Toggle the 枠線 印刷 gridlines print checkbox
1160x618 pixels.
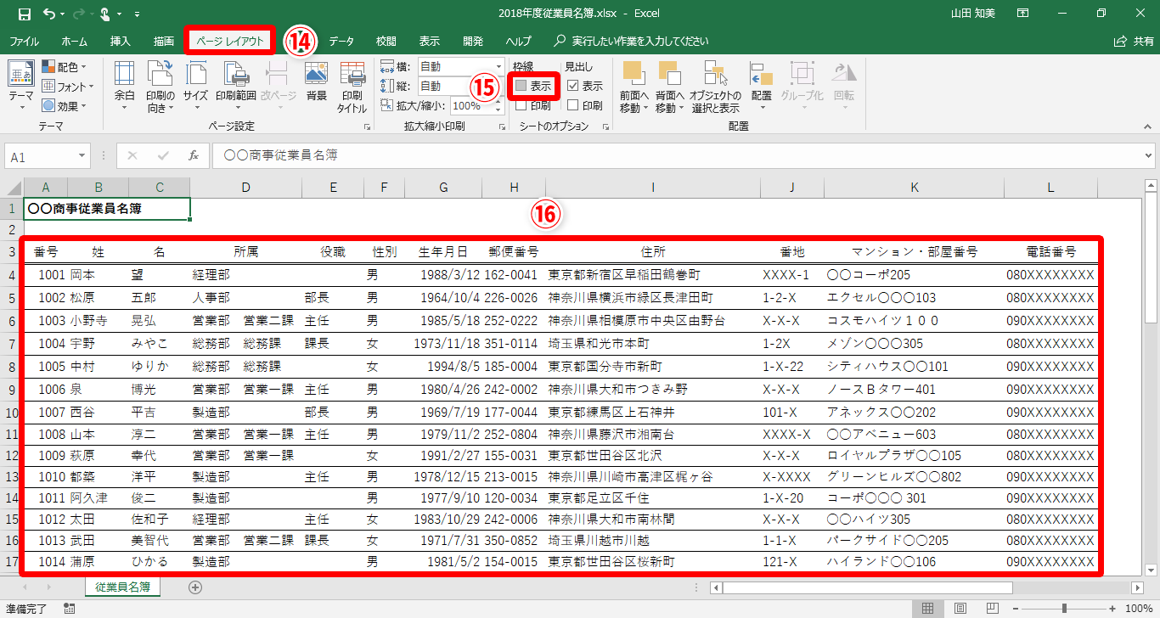point(521,105)
